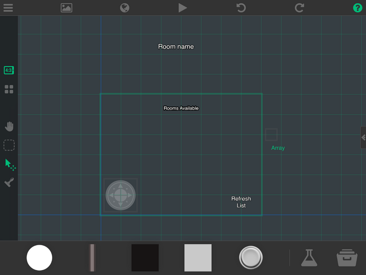This screenshot has height=275, width=366.
Task: Click the Refresh List label
Action: point(241,202)
